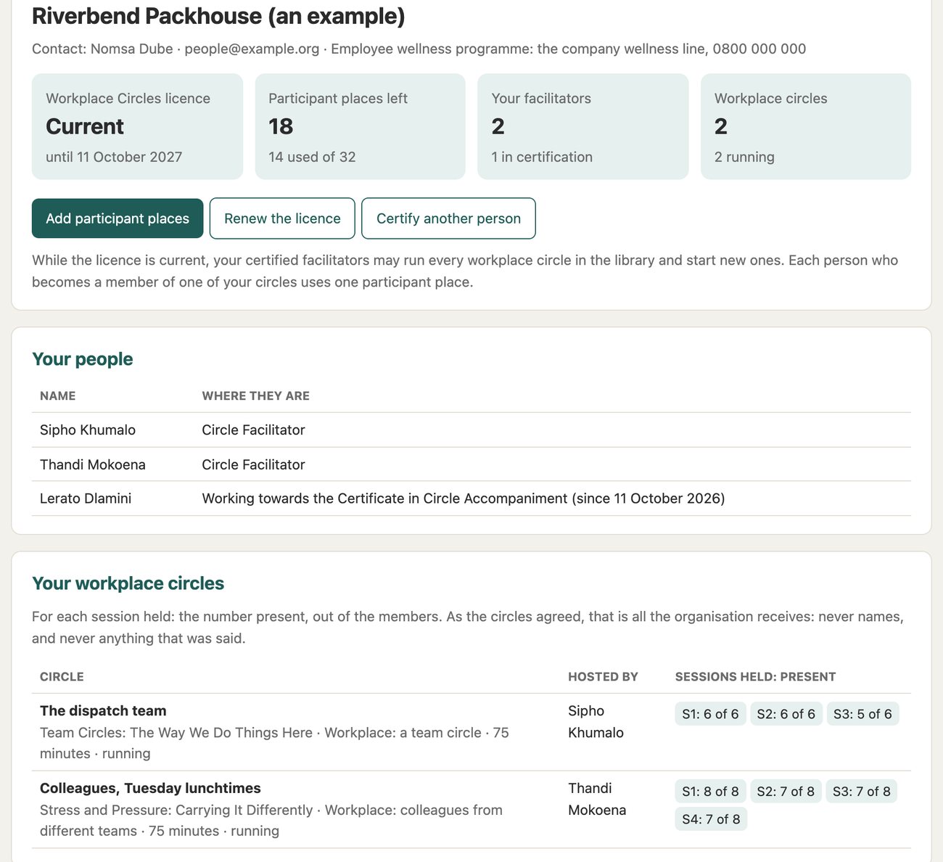Viewport: 943px width, 862px height.
Task: Click the dispatch team's host name
Action: [x=596, y=721]
